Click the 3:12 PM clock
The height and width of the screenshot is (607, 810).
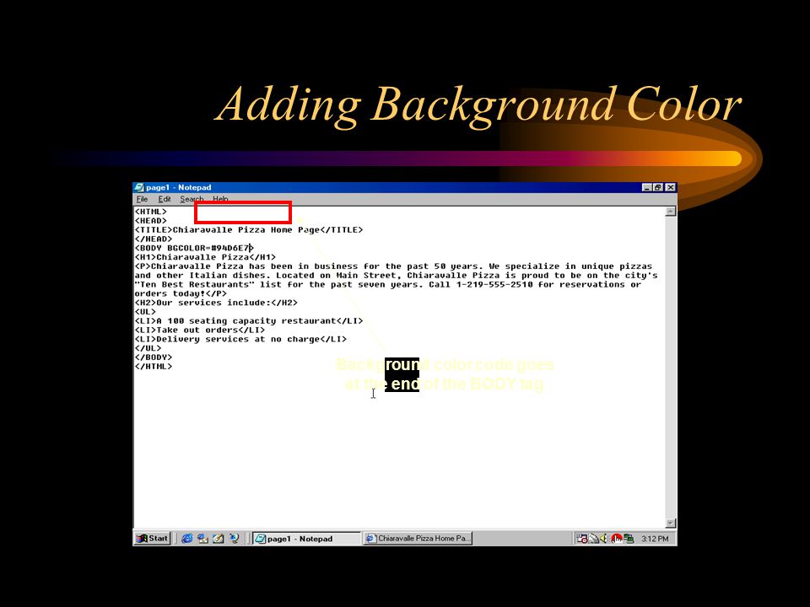pos(655,539)
